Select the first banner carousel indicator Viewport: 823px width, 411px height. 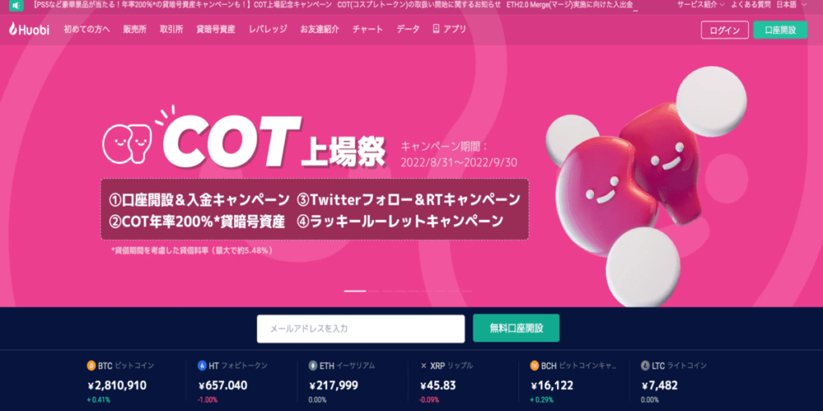point(354,291)
